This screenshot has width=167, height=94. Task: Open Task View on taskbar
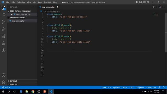[x=15, y=92]
